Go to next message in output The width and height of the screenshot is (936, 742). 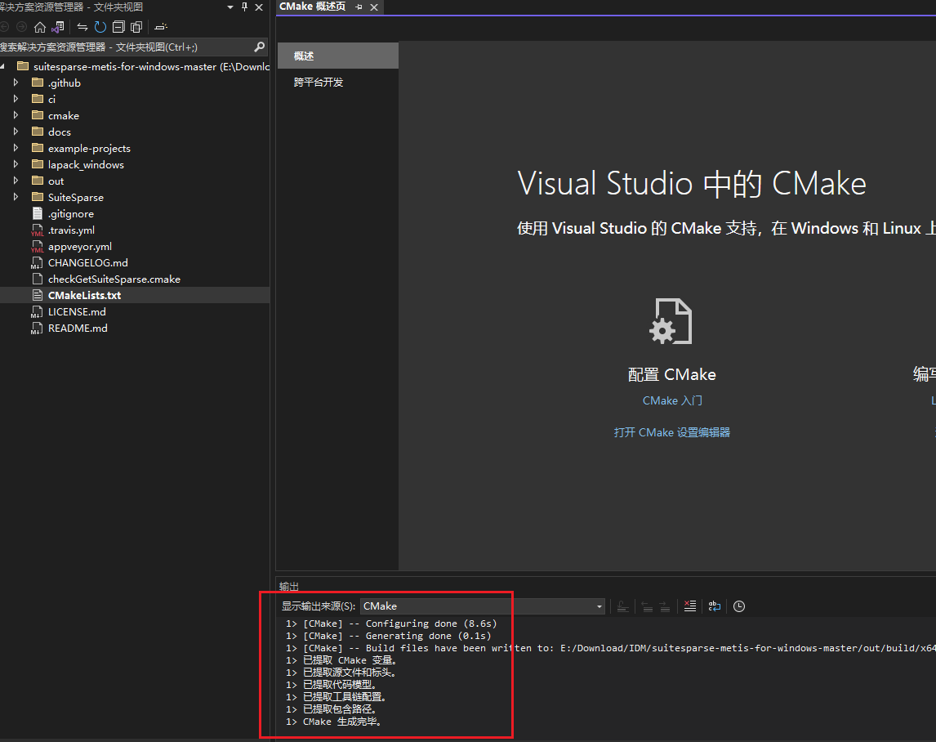(x=665, y=606)
